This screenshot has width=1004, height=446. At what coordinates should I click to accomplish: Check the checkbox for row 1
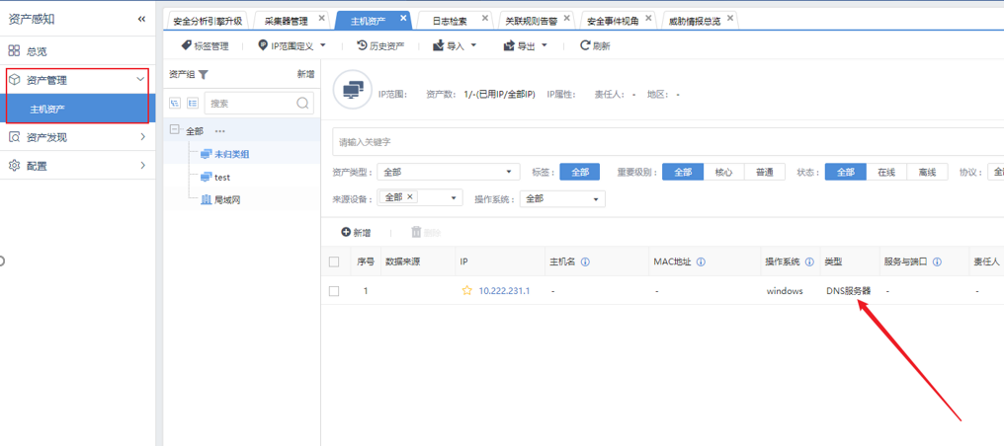[334, 291]
